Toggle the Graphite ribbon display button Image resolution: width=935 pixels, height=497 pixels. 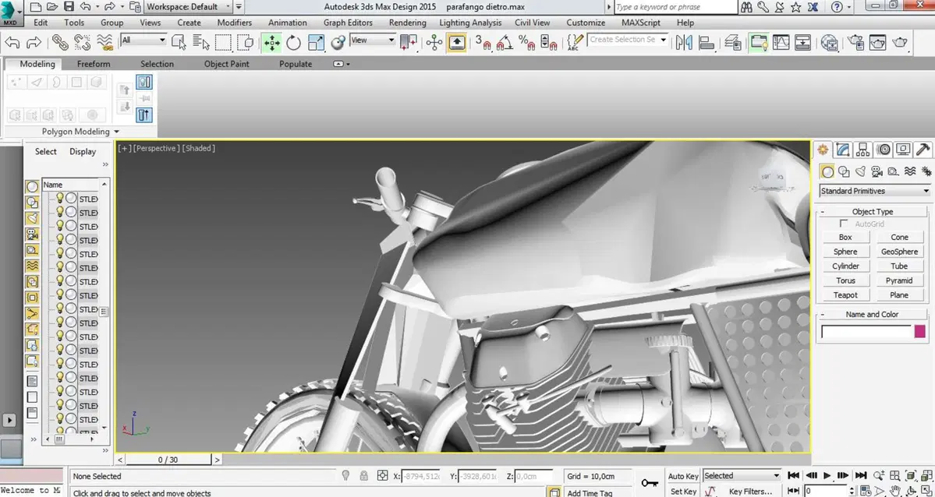pyautogui.click(x=759, y=42)
